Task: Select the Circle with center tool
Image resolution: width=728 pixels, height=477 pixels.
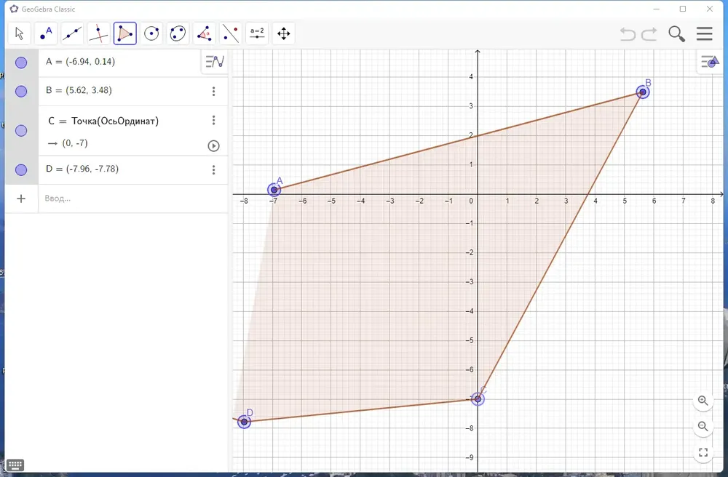Action: coord(151,33)
